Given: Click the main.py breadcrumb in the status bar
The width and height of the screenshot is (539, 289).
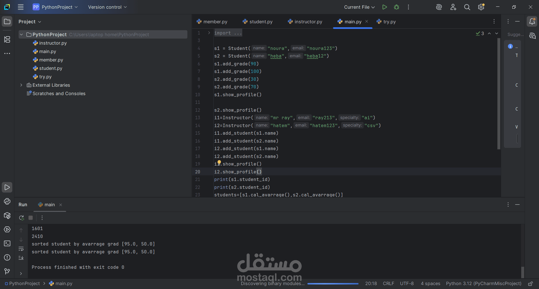Looking at the screenshot, I should tap(61, 284).
